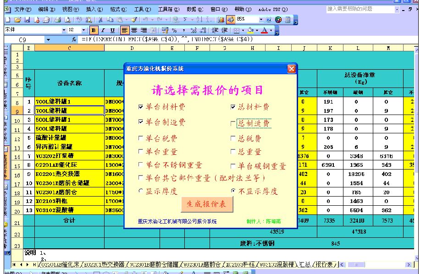Check the 单台重量 checkbox
This screenshot has height=274, width=426.
point(141,151)
